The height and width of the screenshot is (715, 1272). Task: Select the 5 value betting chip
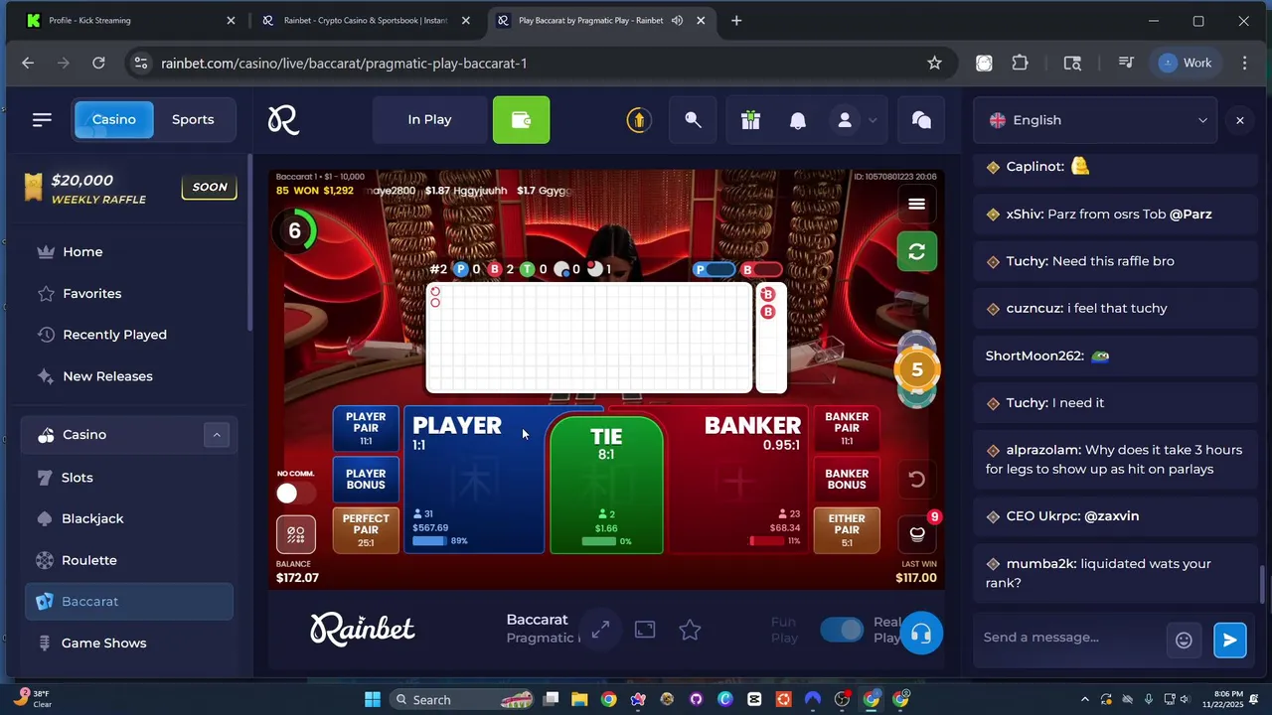[916, 369]
